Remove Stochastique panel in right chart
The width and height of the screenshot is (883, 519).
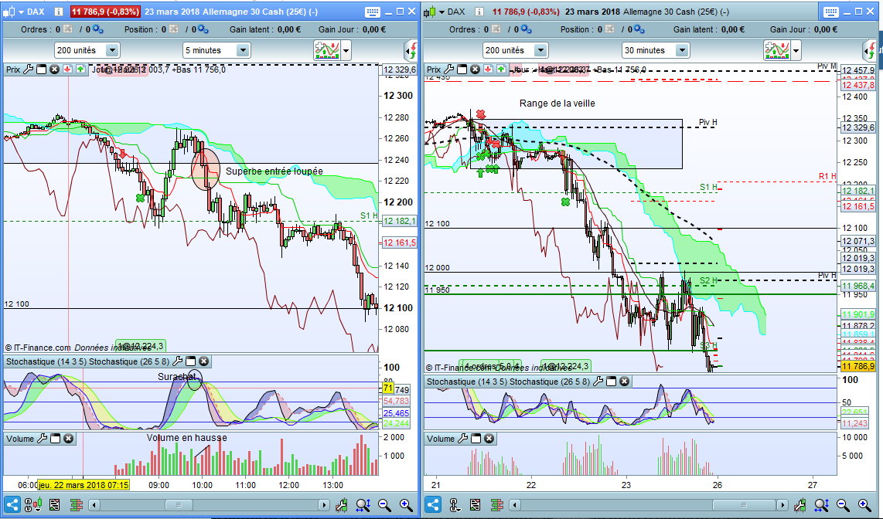pos(624,382)
